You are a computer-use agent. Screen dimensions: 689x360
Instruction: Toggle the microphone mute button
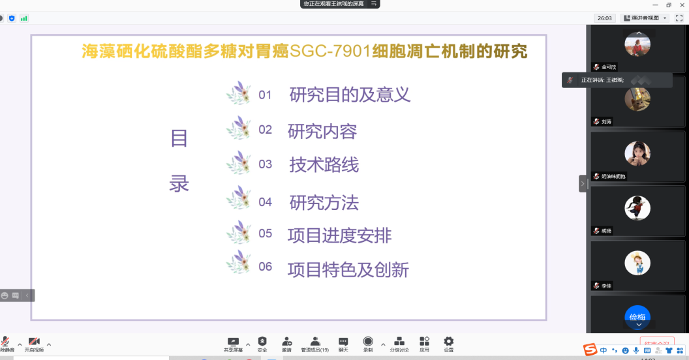point(6,342)
